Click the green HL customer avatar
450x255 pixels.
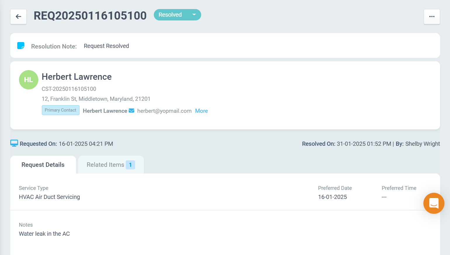(28, 80)
